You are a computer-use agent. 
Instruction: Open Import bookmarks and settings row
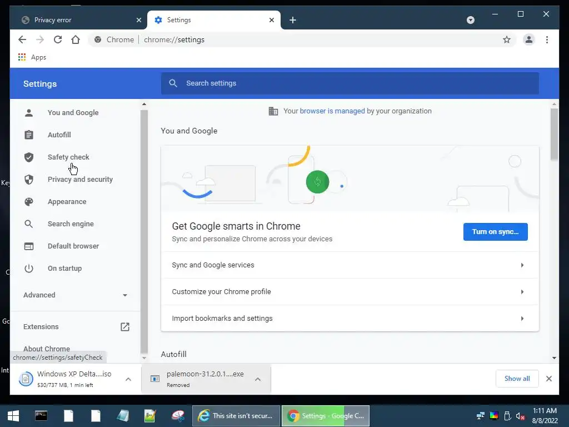(x=350, y=318)
